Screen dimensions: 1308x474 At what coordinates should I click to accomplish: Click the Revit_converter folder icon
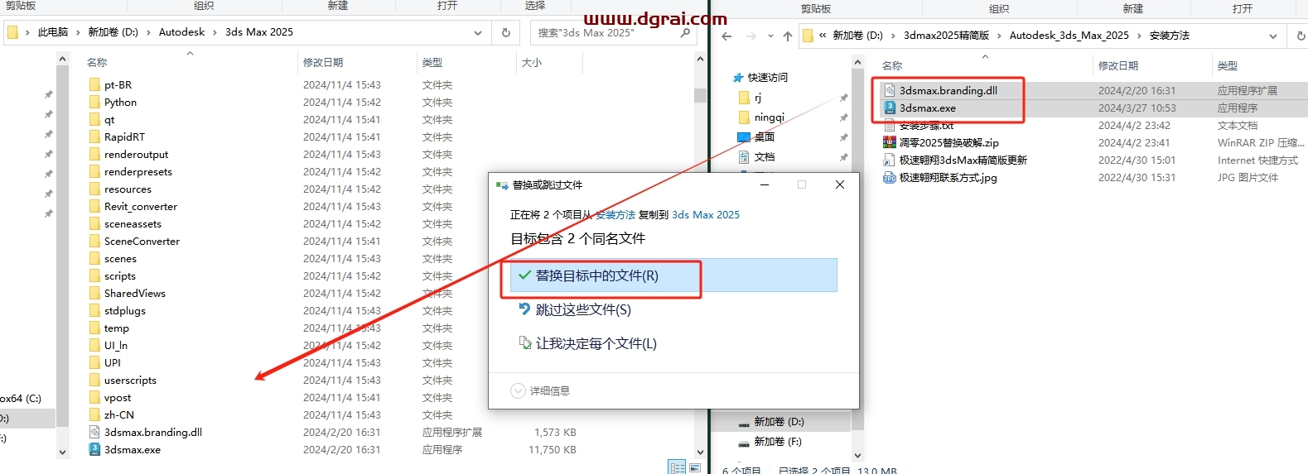point(94,206)
